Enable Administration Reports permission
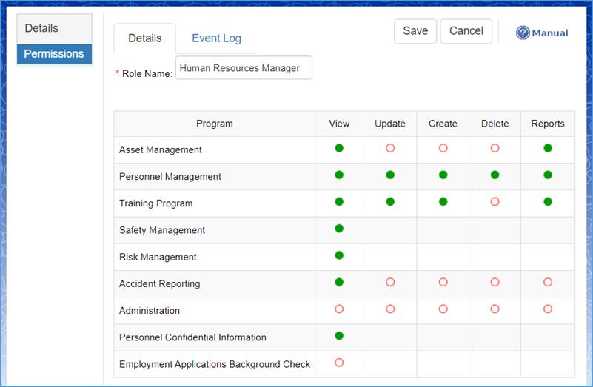 [548, 309]
